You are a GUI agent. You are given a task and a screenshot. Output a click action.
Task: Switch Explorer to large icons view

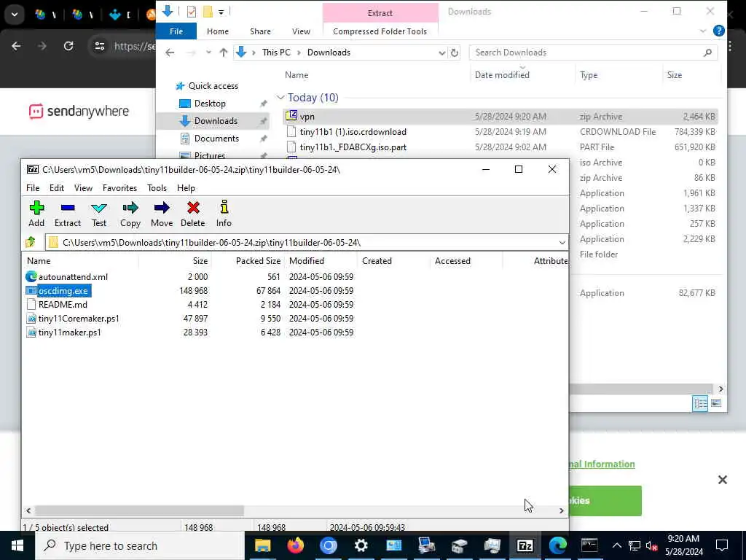715,404
